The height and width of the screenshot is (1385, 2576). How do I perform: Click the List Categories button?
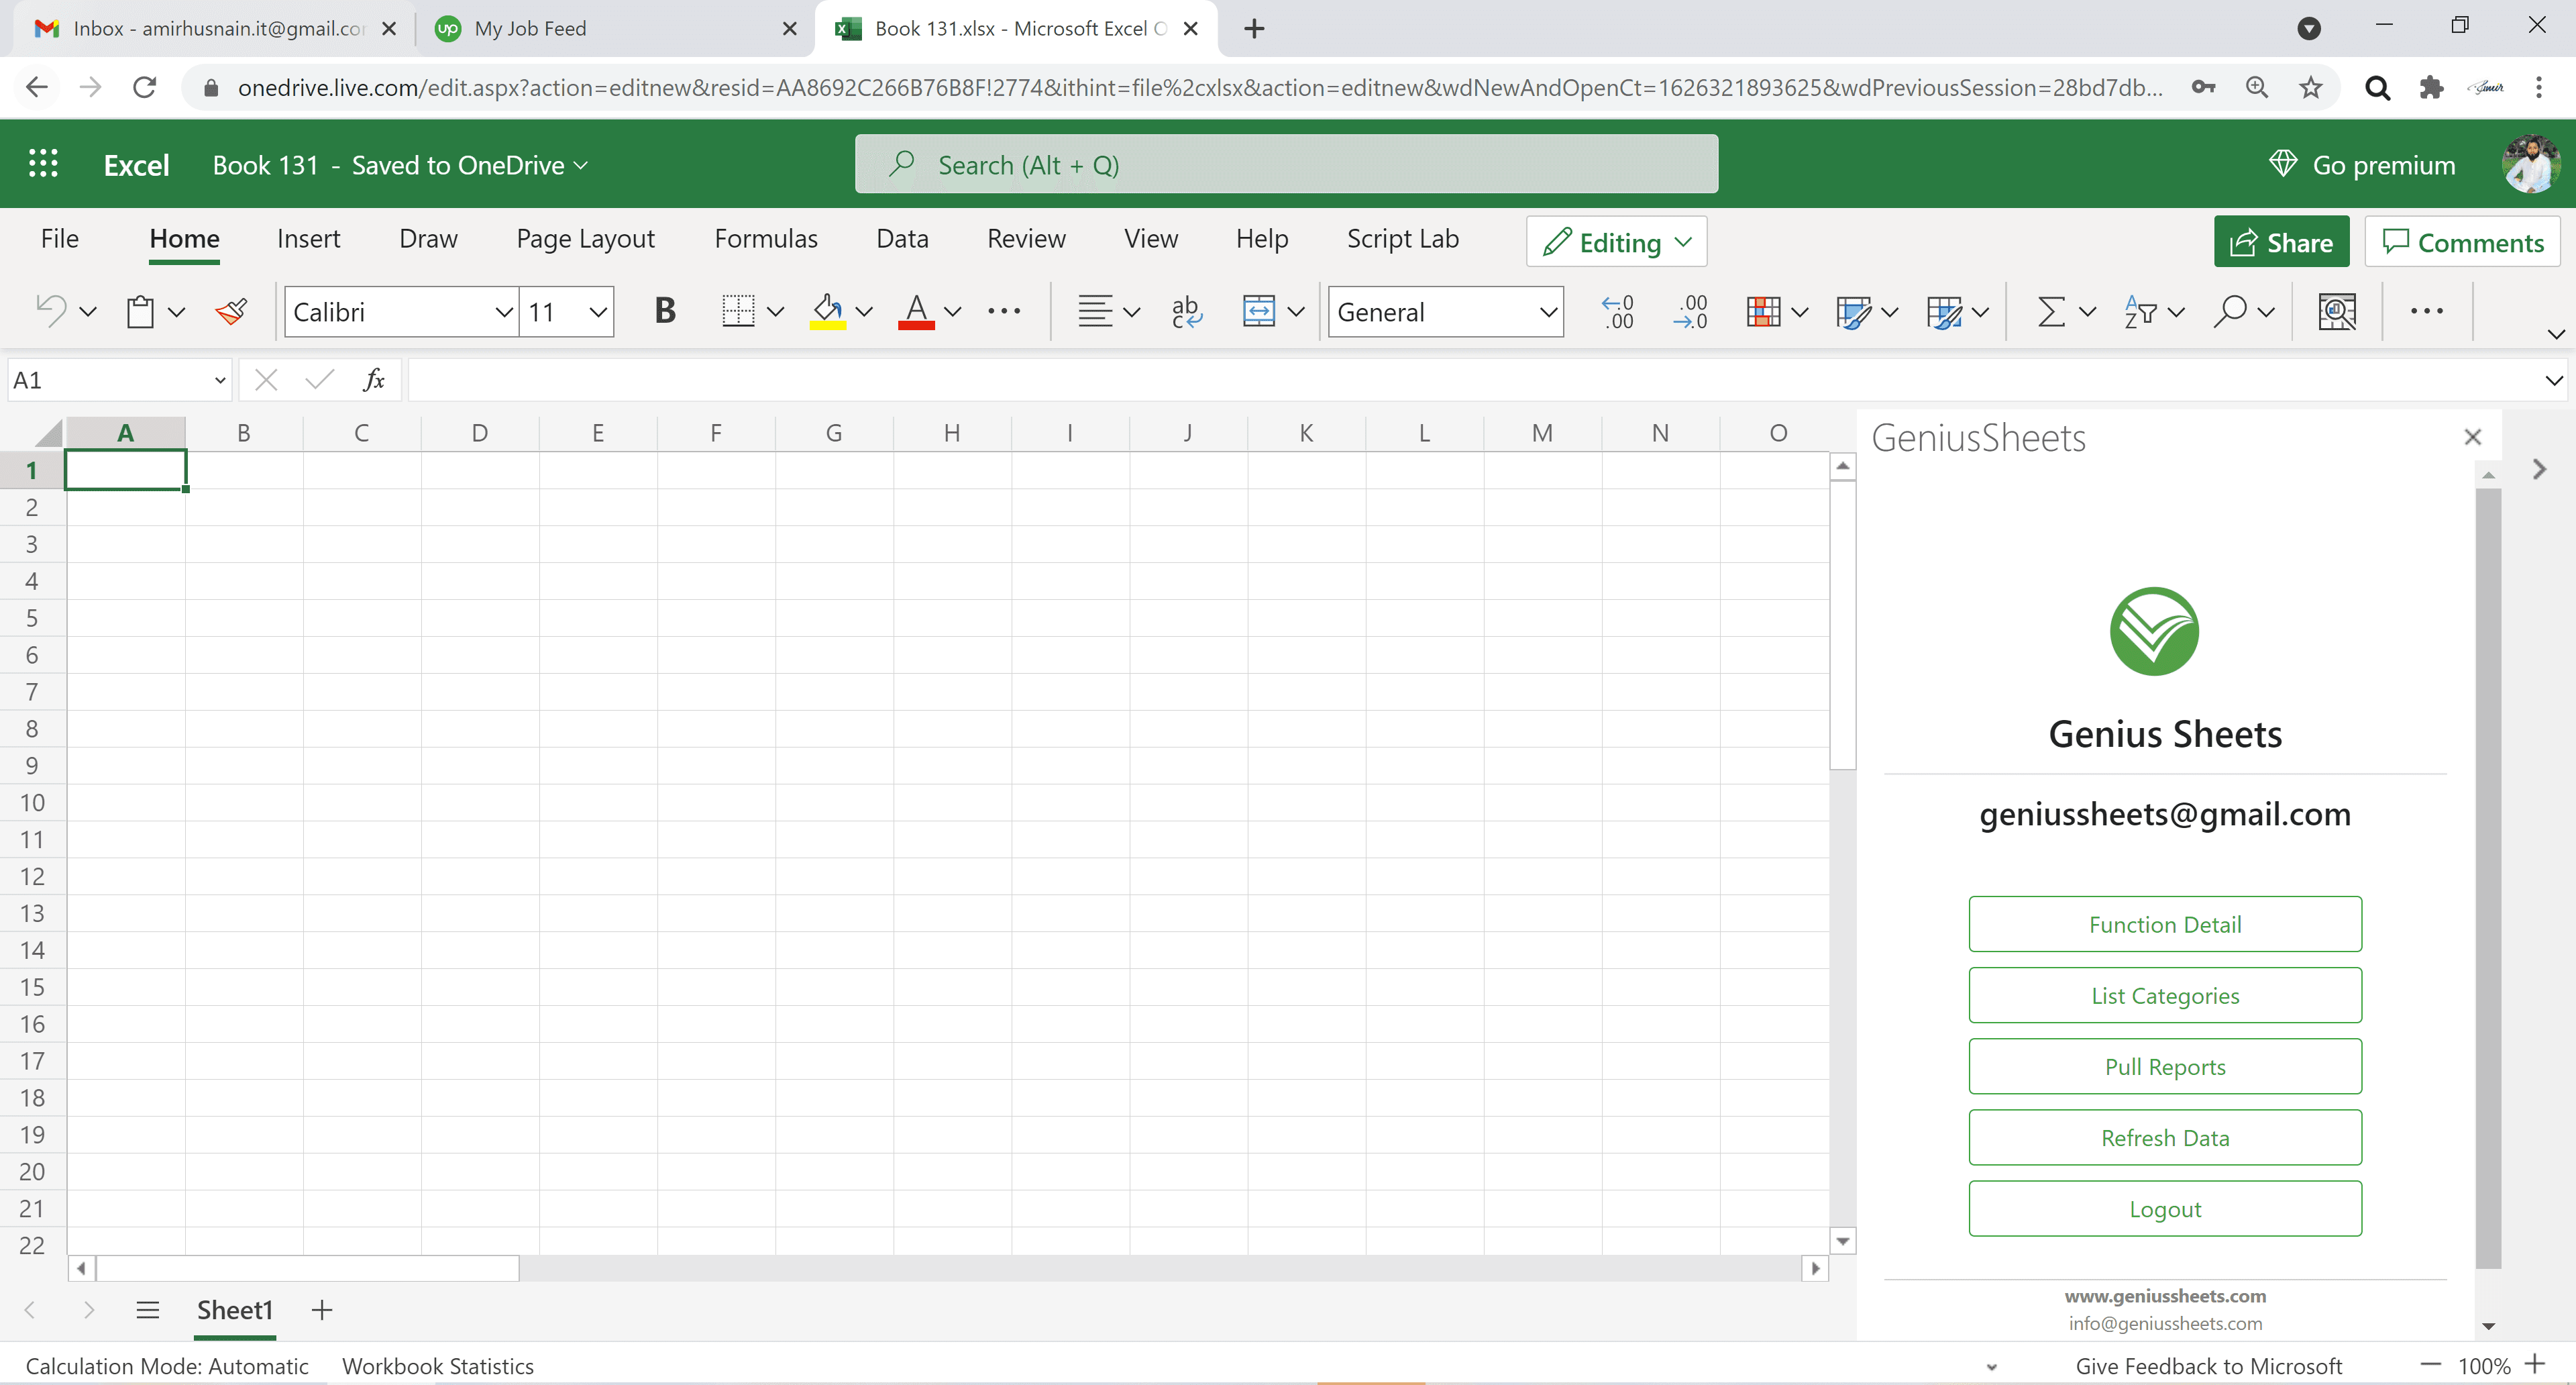click(2165, 995)
